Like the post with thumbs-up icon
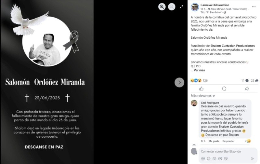 tap(201, 89)
